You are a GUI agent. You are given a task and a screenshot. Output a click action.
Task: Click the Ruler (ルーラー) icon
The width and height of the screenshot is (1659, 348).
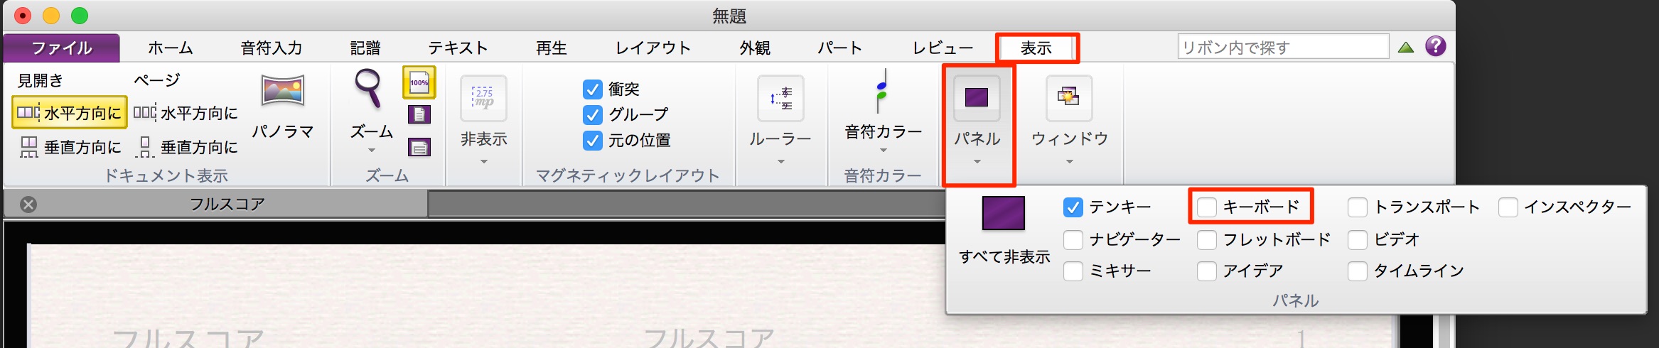click(x=781, y=98)
